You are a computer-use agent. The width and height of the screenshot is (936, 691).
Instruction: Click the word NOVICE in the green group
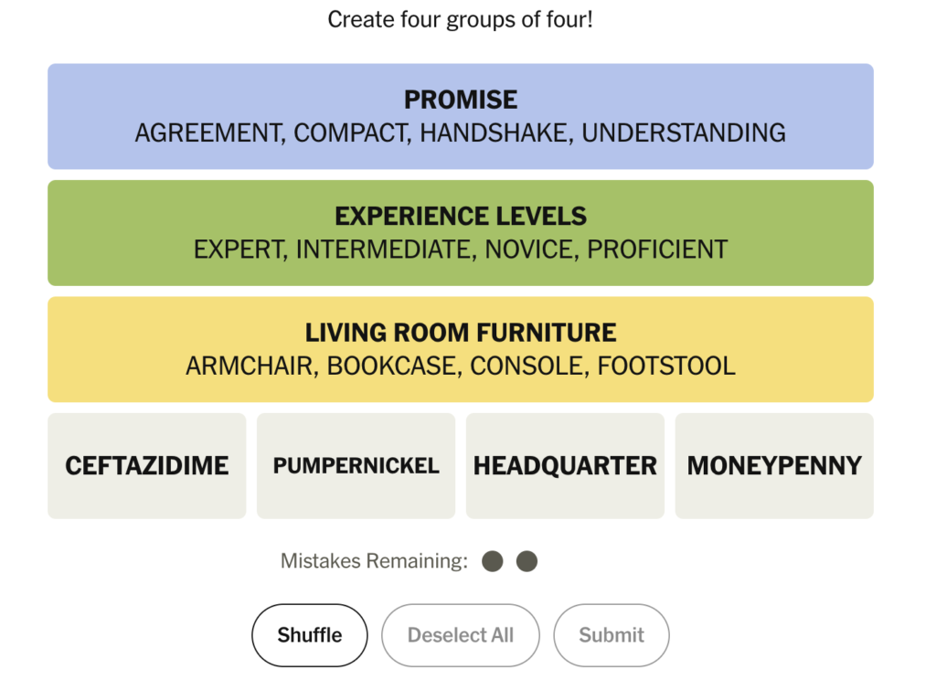pyautogui.click(x=530, y=249)
